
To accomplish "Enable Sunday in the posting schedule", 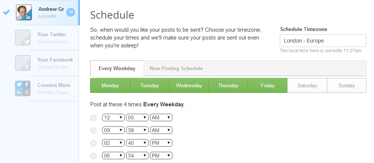I will tap(346, 85).
